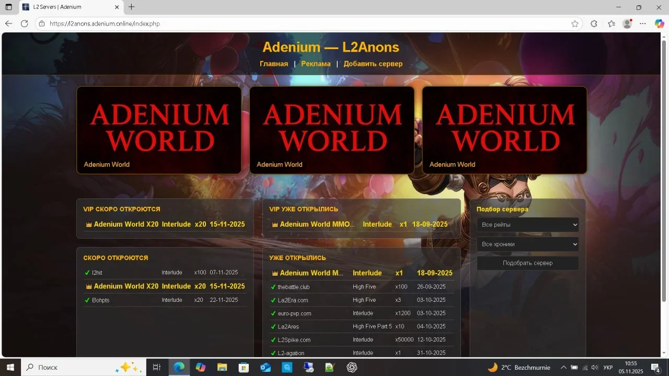Show hidden system tray icons chevron
The image size is (669, 376).
[563, 367]
